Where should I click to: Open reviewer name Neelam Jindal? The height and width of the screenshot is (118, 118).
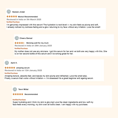pos(19,12)
